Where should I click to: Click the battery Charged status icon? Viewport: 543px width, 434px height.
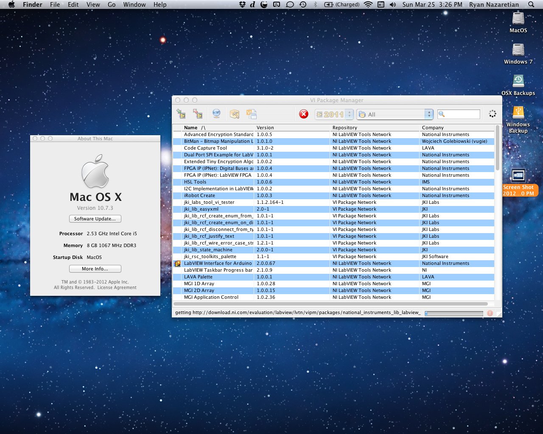click(341, 5)
